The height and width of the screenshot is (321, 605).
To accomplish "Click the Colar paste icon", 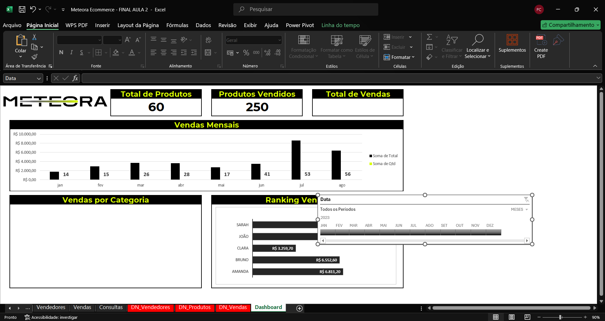I will (x=21, y=41).
